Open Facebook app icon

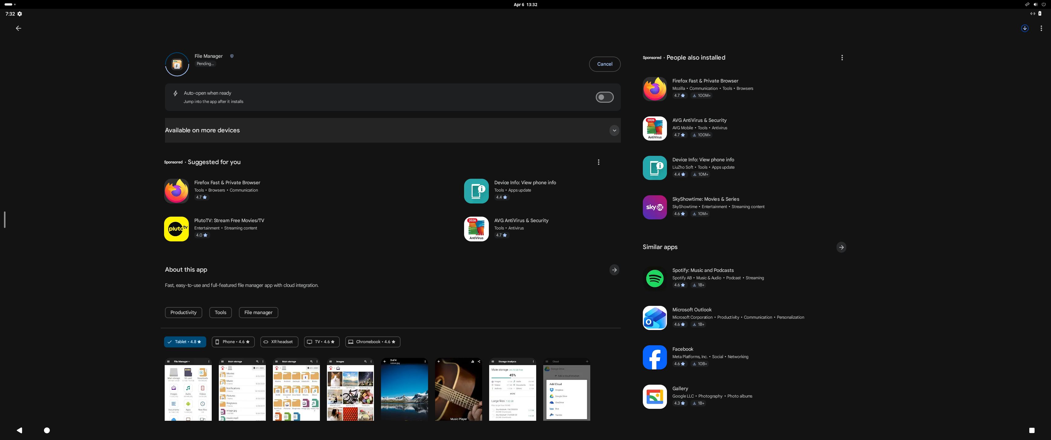654,357
